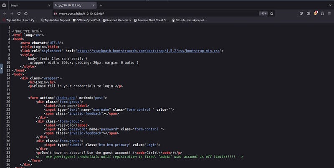Go to the browser home page
The height and width of the screenshot is (168, 334).
pos(26,13)
